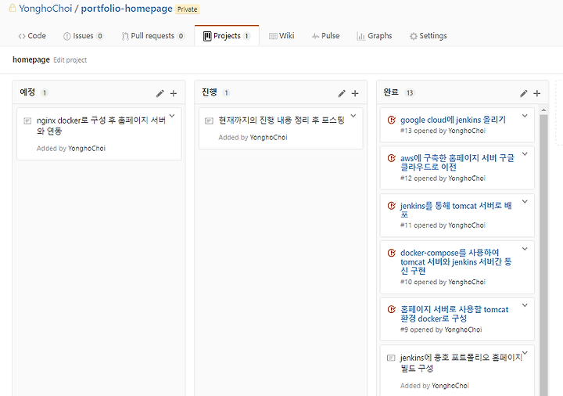Open the nginx docker card menu chevron

[172, 116]
